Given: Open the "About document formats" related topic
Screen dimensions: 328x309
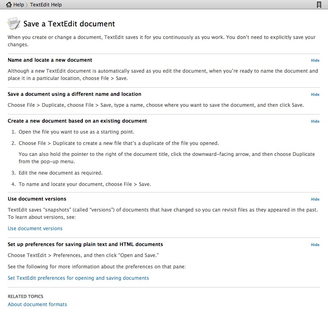Looking at the screenshot, I should (x=37, y=305).
